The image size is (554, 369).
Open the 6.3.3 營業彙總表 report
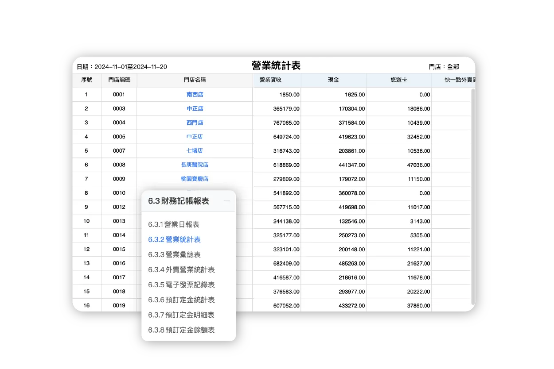coord(174,254)
